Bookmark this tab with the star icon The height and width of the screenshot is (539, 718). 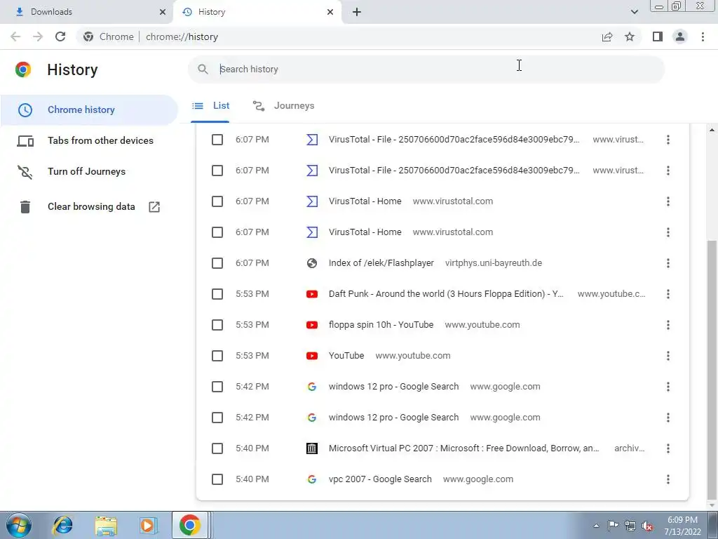(x=630, y=36)
